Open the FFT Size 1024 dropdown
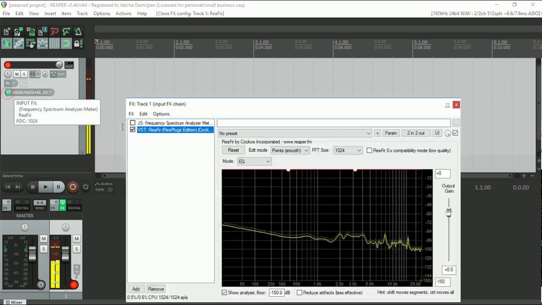The height and width of the screenshot is (305, 542). pos(348,150)
